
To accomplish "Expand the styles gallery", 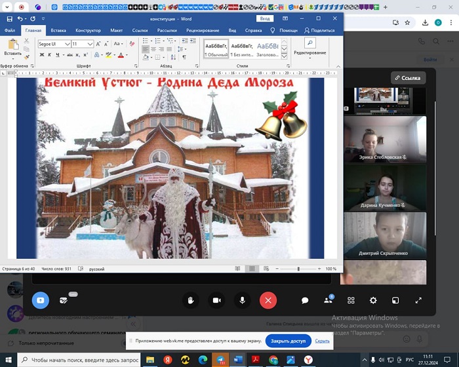I will (284, 56).
